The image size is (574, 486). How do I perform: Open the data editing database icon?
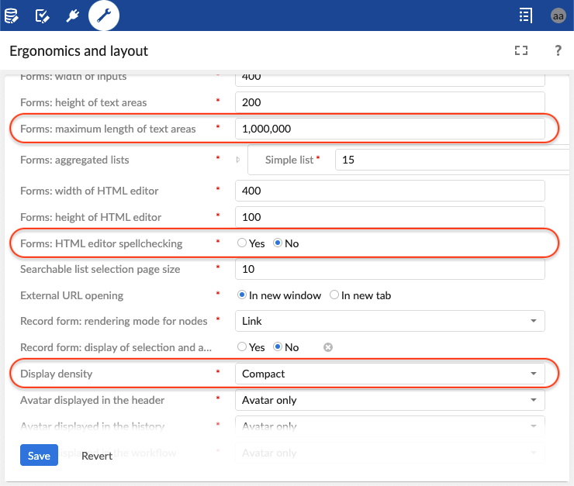[x=12, y=16]
